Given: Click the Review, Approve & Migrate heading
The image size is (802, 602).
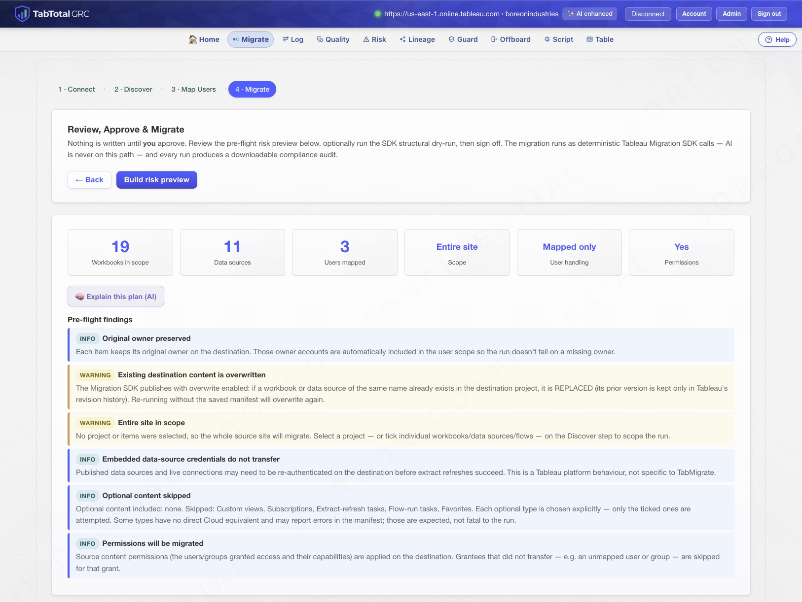Looking at the screenshot, I should [x=126, y=130].
